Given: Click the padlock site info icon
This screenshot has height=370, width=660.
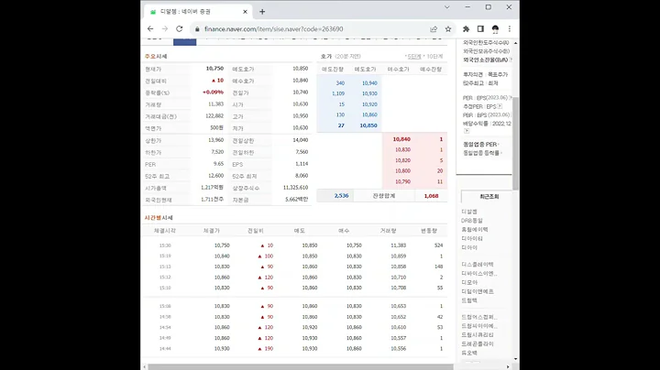Looking at the screenshot, I should tap(197, 29).
